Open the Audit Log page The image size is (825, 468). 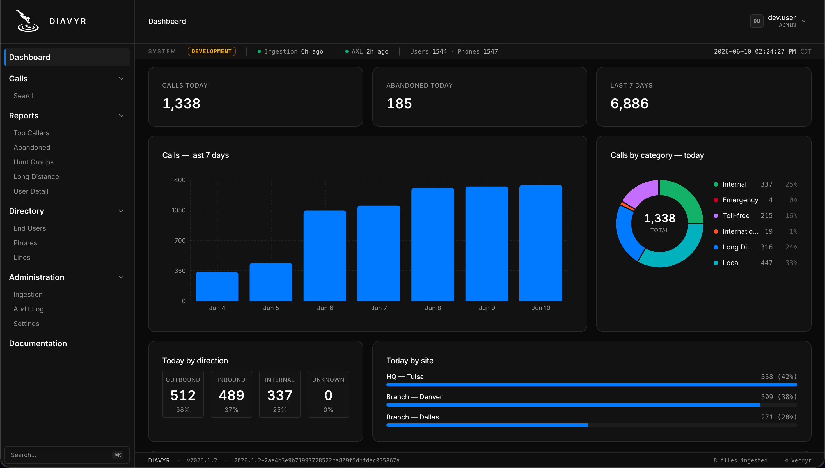point(29,309)
